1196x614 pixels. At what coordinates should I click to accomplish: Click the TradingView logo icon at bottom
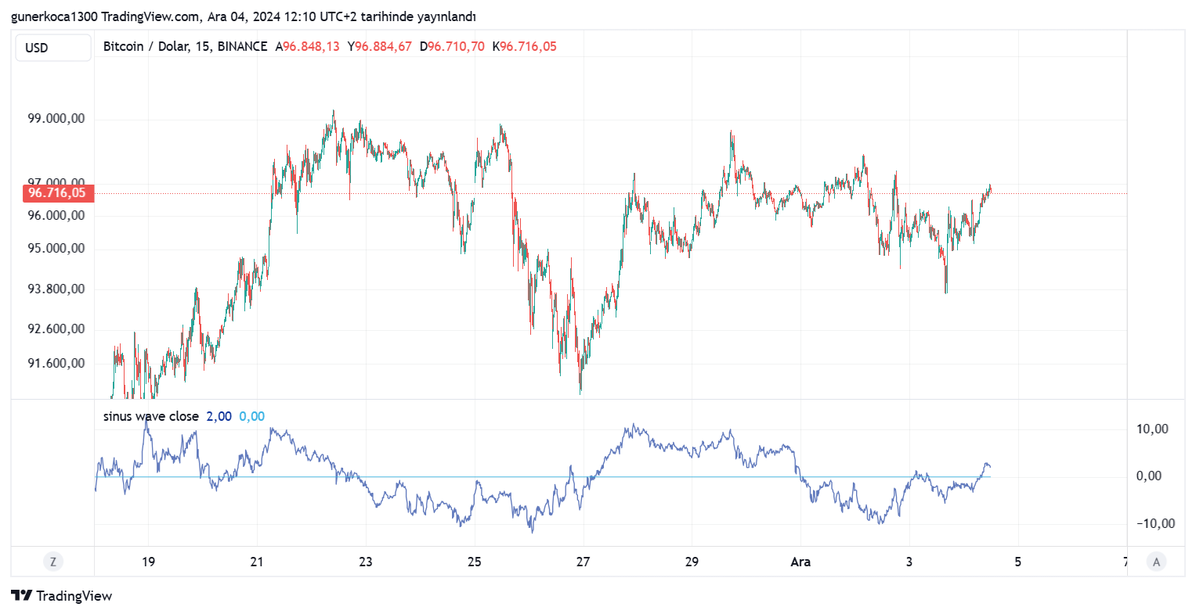[x=22, y=596]
